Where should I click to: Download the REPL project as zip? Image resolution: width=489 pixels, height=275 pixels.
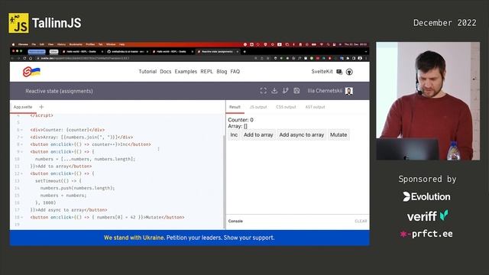point(274,91)
